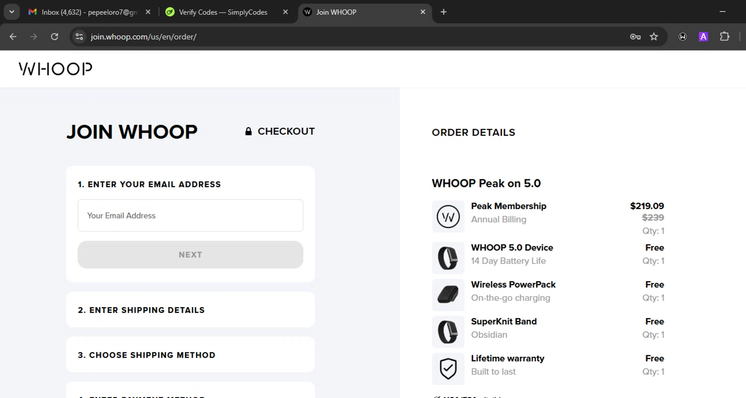Click the 'Annual Billing' text
The width and height of the screenshot is (746, 398).
pyautogui.click(x=499, y=219)
